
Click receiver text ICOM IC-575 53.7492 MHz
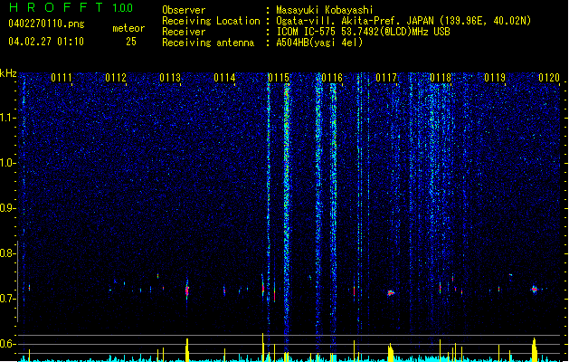pos(363,32)
